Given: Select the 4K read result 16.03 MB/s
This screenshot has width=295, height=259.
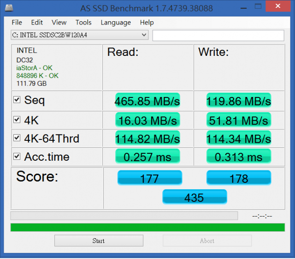Looking at the screenshot, I should pos(147,120).
